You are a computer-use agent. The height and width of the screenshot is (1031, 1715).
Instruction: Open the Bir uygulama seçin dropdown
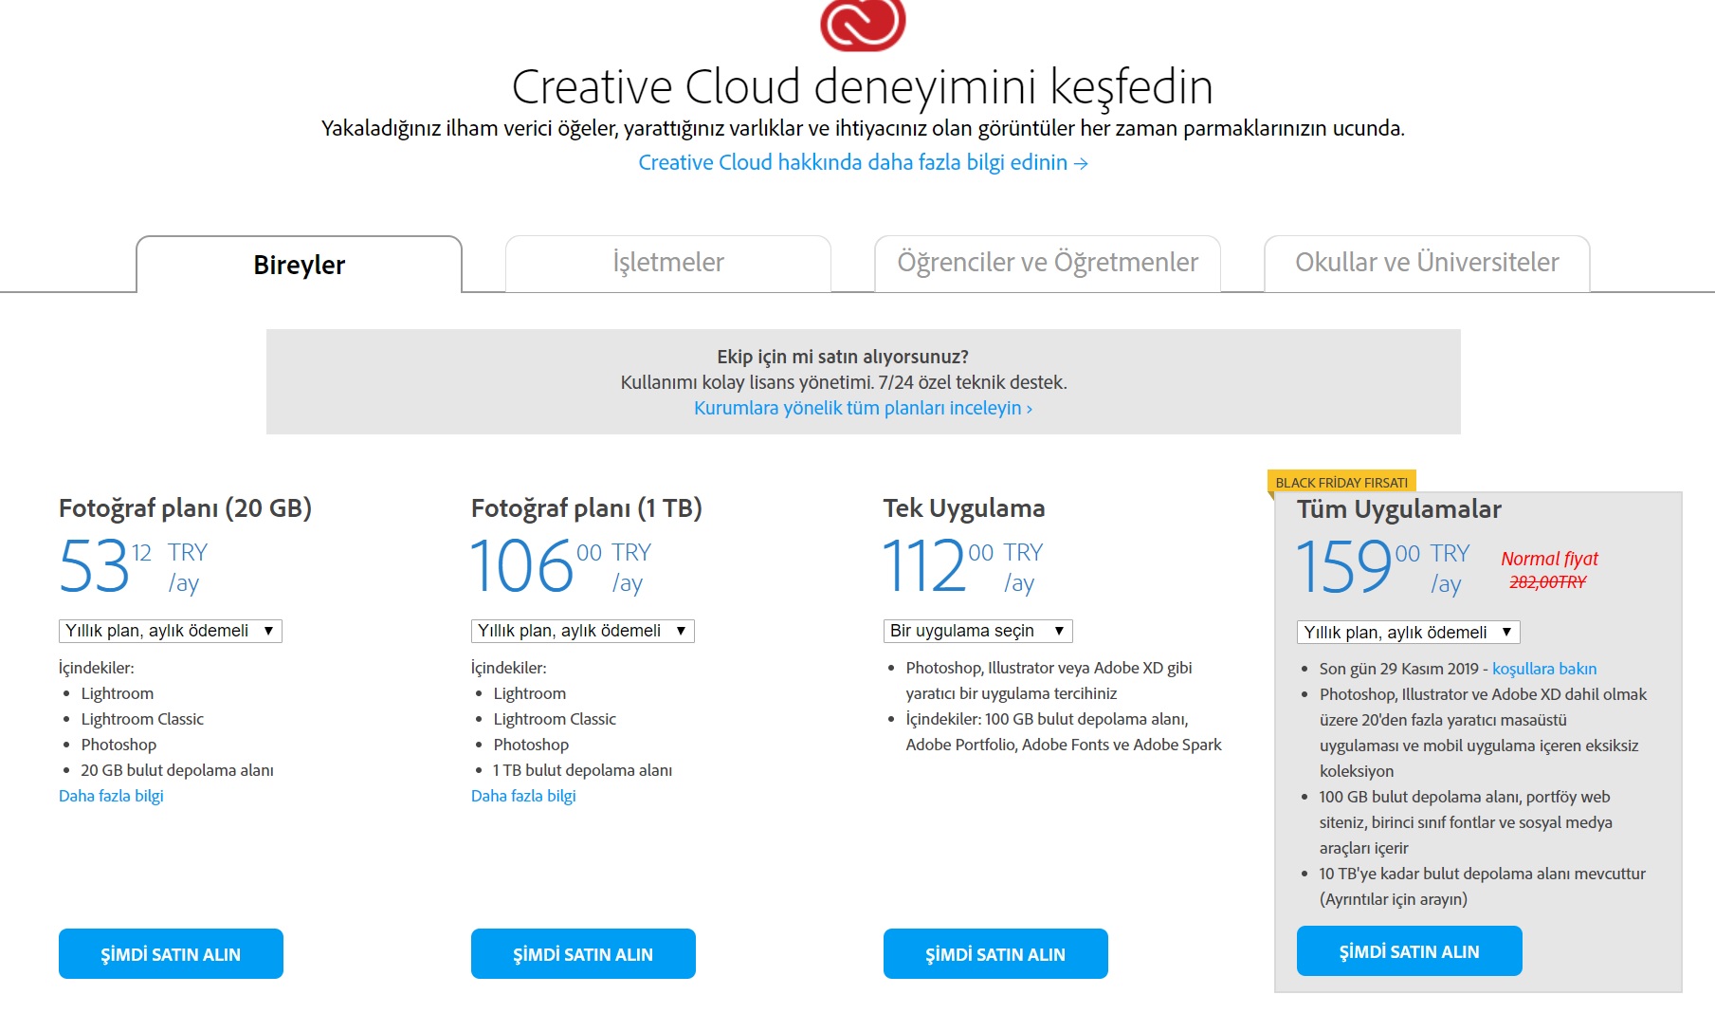pos(978,631)
